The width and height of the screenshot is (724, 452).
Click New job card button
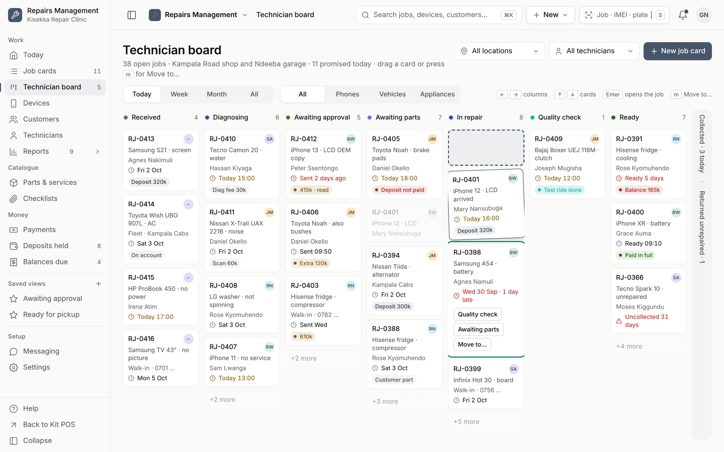tap(677, 51)
